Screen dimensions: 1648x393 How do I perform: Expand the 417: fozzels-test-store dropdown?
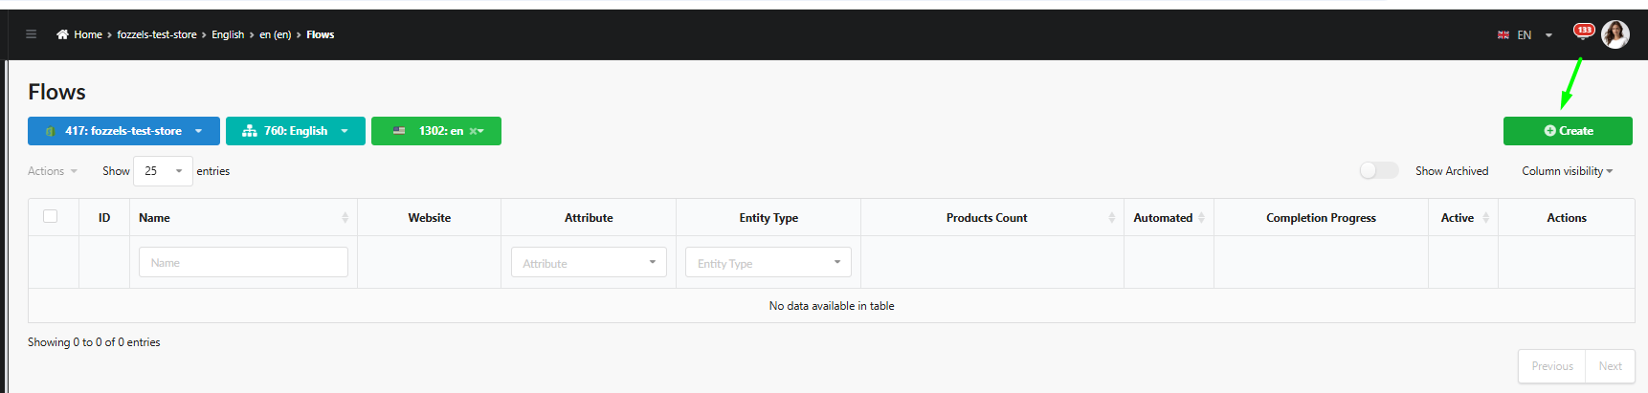[123, 131]
